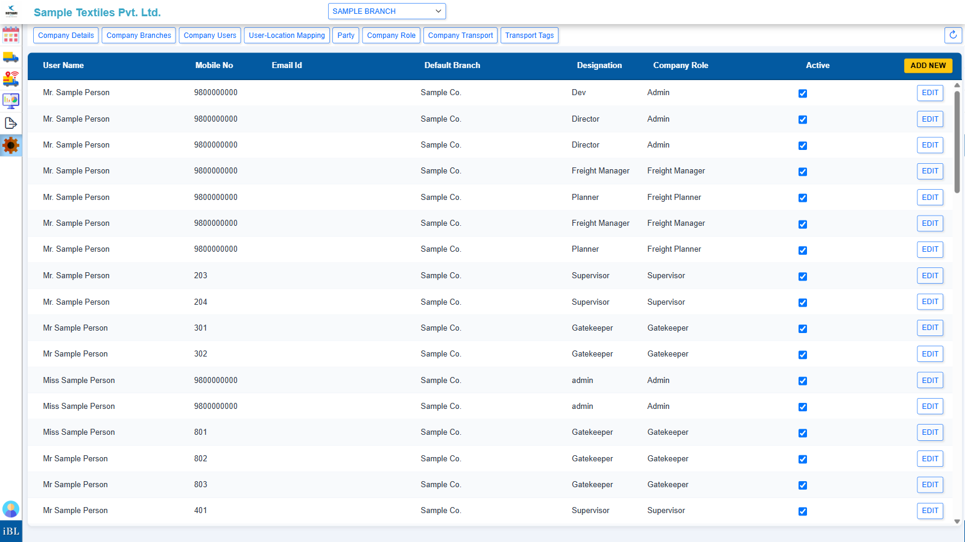Open the Company Transport tab
Screen dimensions: 965x542
coord(460,36)
